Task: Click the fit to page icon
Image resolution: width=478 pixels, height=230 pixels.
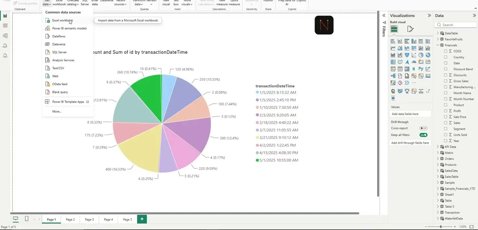Action: click(x=472, y=227)
